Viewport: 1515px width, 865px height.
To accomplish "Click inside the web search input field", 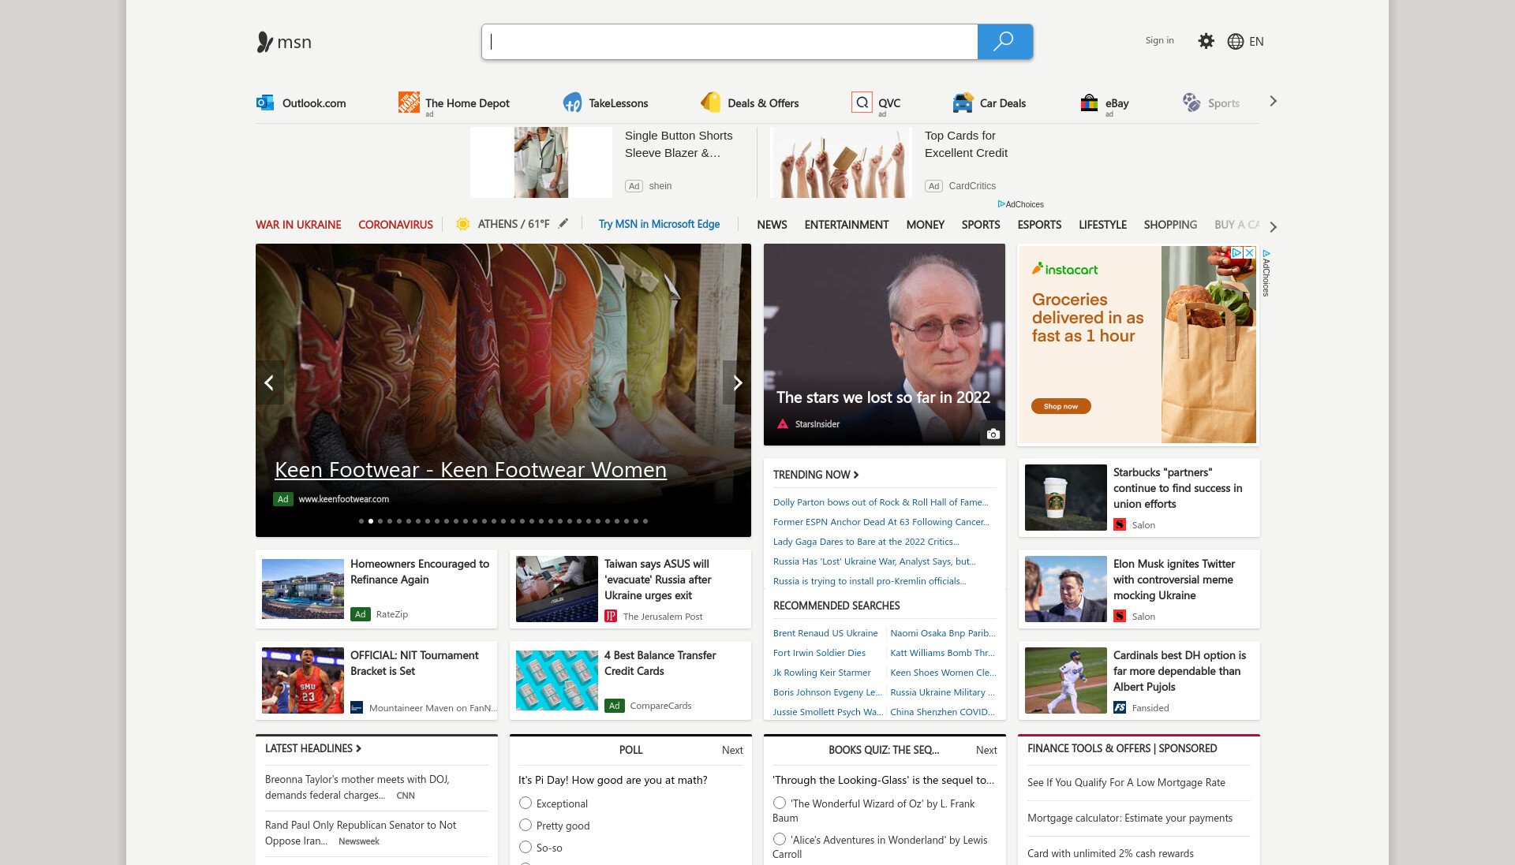I will coord(730,42).
